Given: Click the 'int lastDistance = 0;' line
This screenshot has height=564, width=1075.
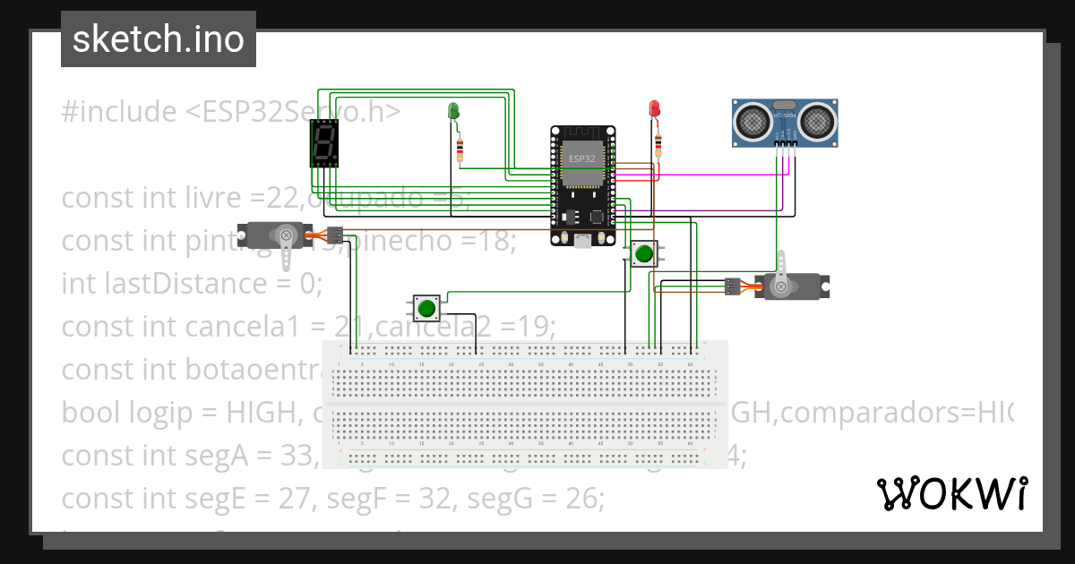Looking at the screenshot, I should [x=192, y=284].
